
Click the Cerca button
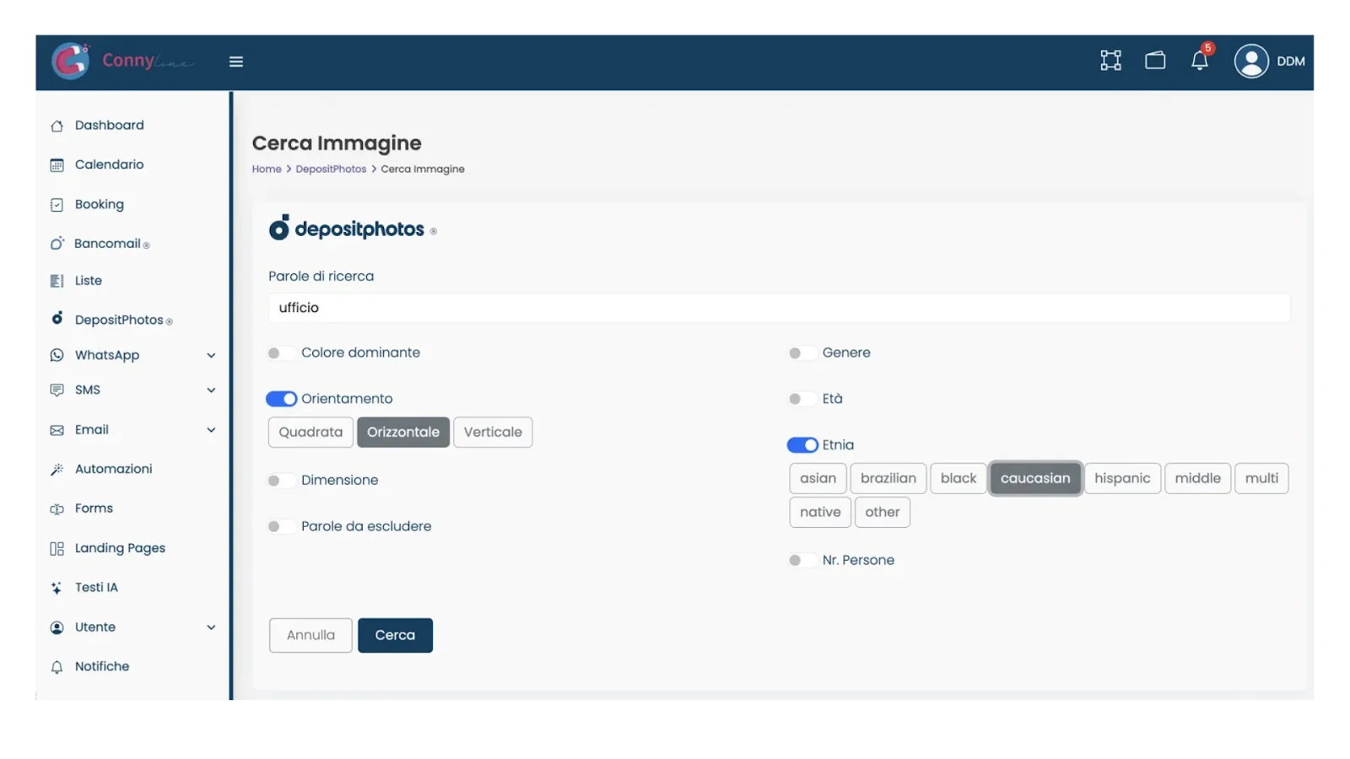pyautogui.click(x=395, y=635)
